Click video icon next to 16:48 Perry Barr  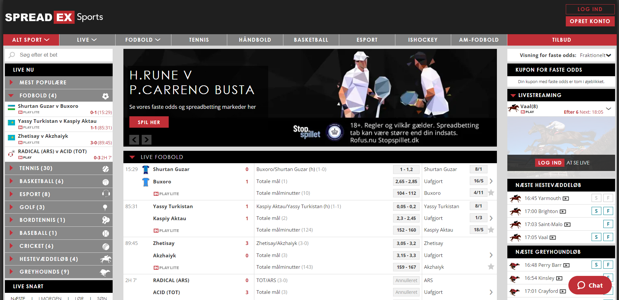coord(566,265)
